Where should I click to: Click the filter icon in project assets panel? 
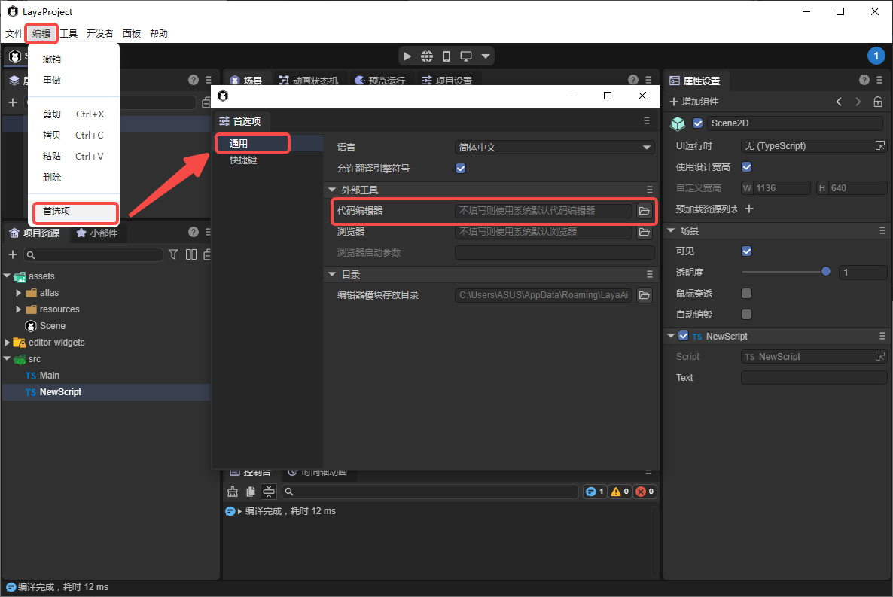tap(173, 255)
